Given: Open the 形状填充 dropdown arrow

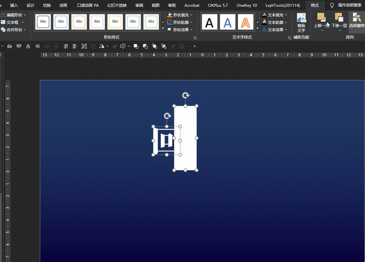Looking at the screenshot, I should (191, 15).
